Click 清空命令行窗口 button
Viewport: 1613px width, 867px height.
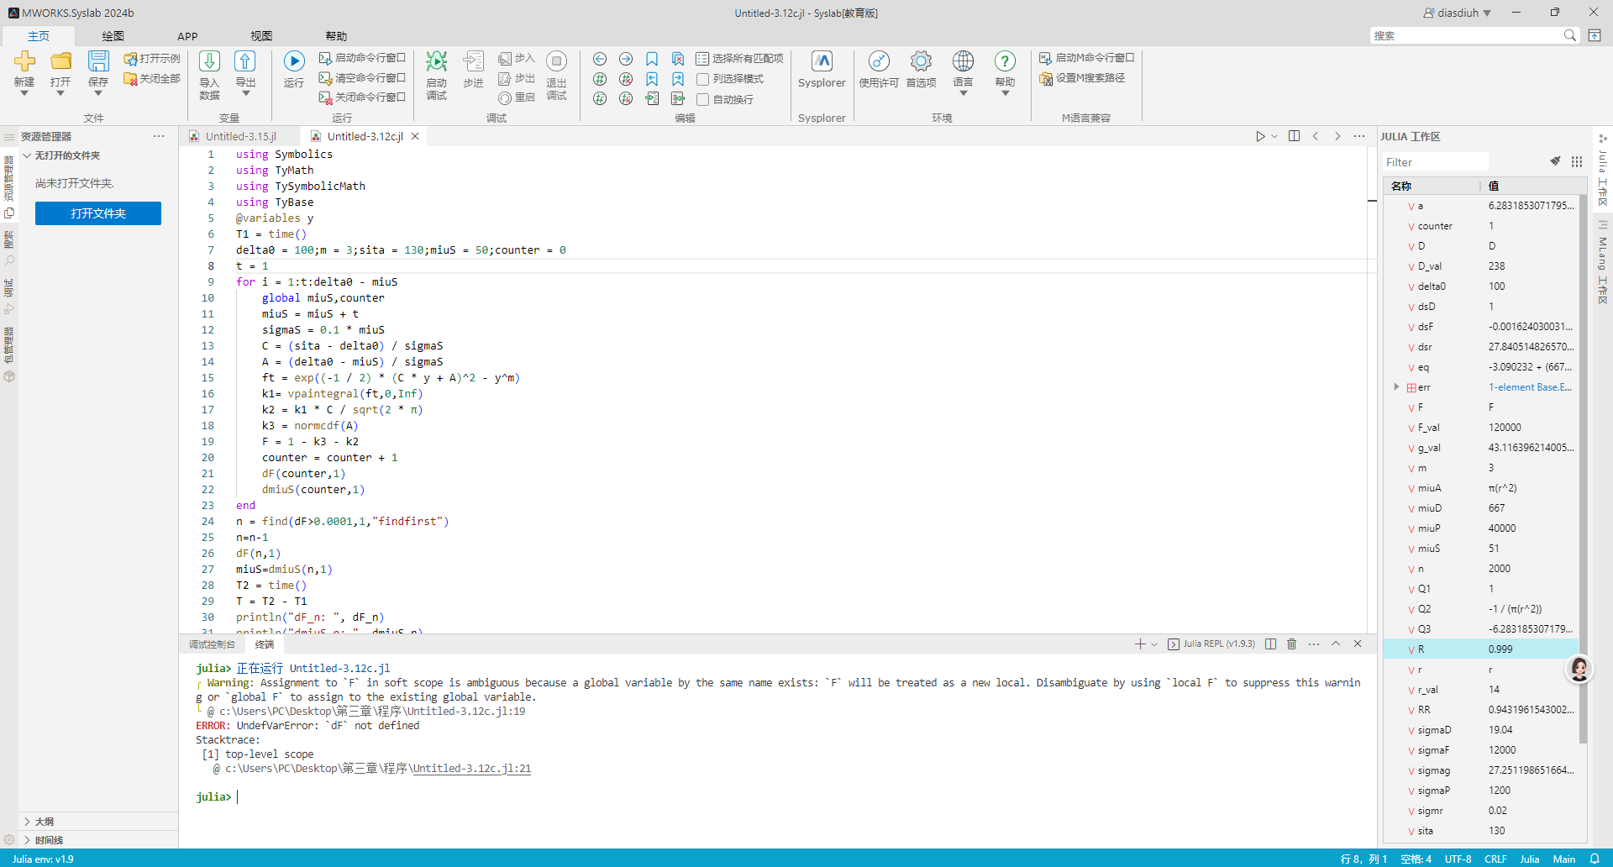tap(362, 77)
